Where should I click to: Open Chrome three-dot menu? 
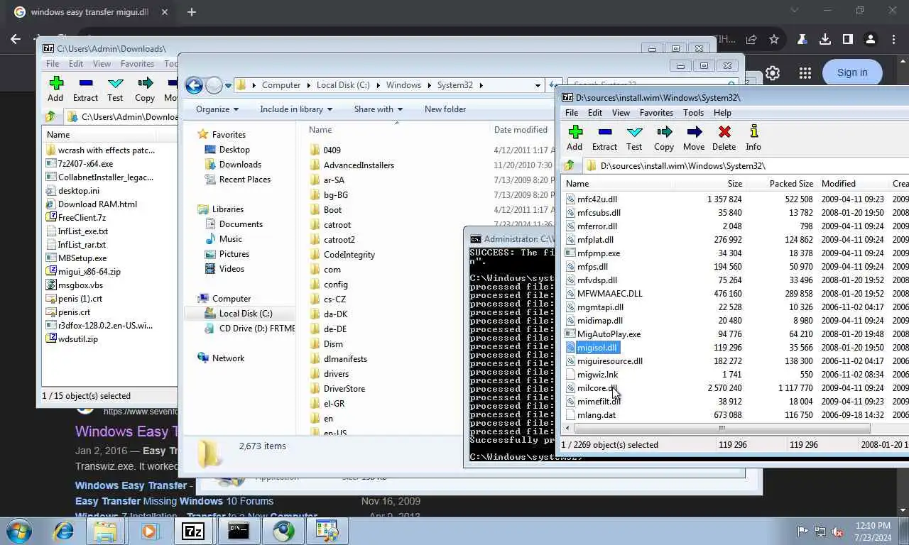(893, 40)
